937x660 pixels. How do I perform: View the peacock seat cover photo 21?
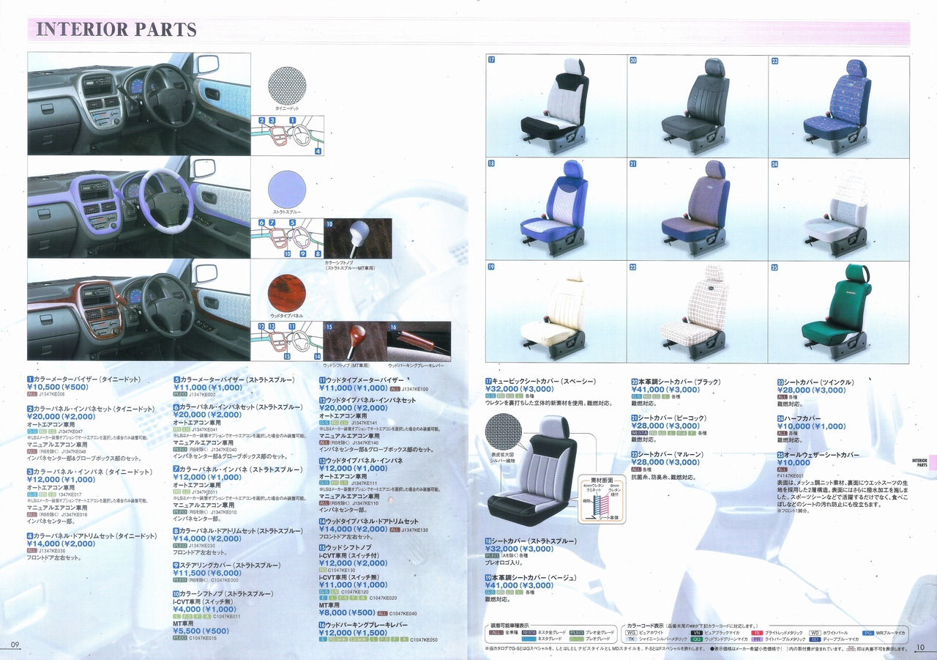pyautogui.click(x=698, y=209)
